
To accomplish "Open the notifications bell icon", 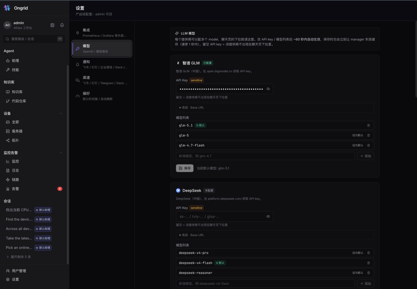I will tap(62, 25).
